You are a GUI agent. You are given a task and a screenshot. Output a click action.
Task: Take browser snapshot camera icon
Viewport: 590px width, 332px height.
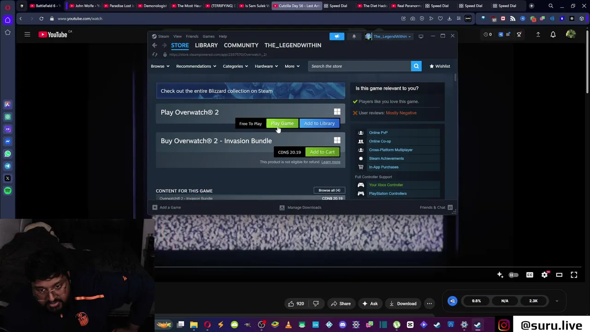click(x=413, y=18)
